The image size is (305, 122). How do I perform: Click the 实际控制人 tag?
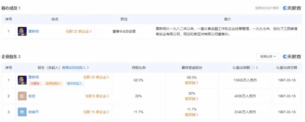[x=53, y=84]
